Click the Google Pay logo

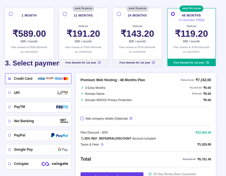pyautogui.click(x=63, y=150)
